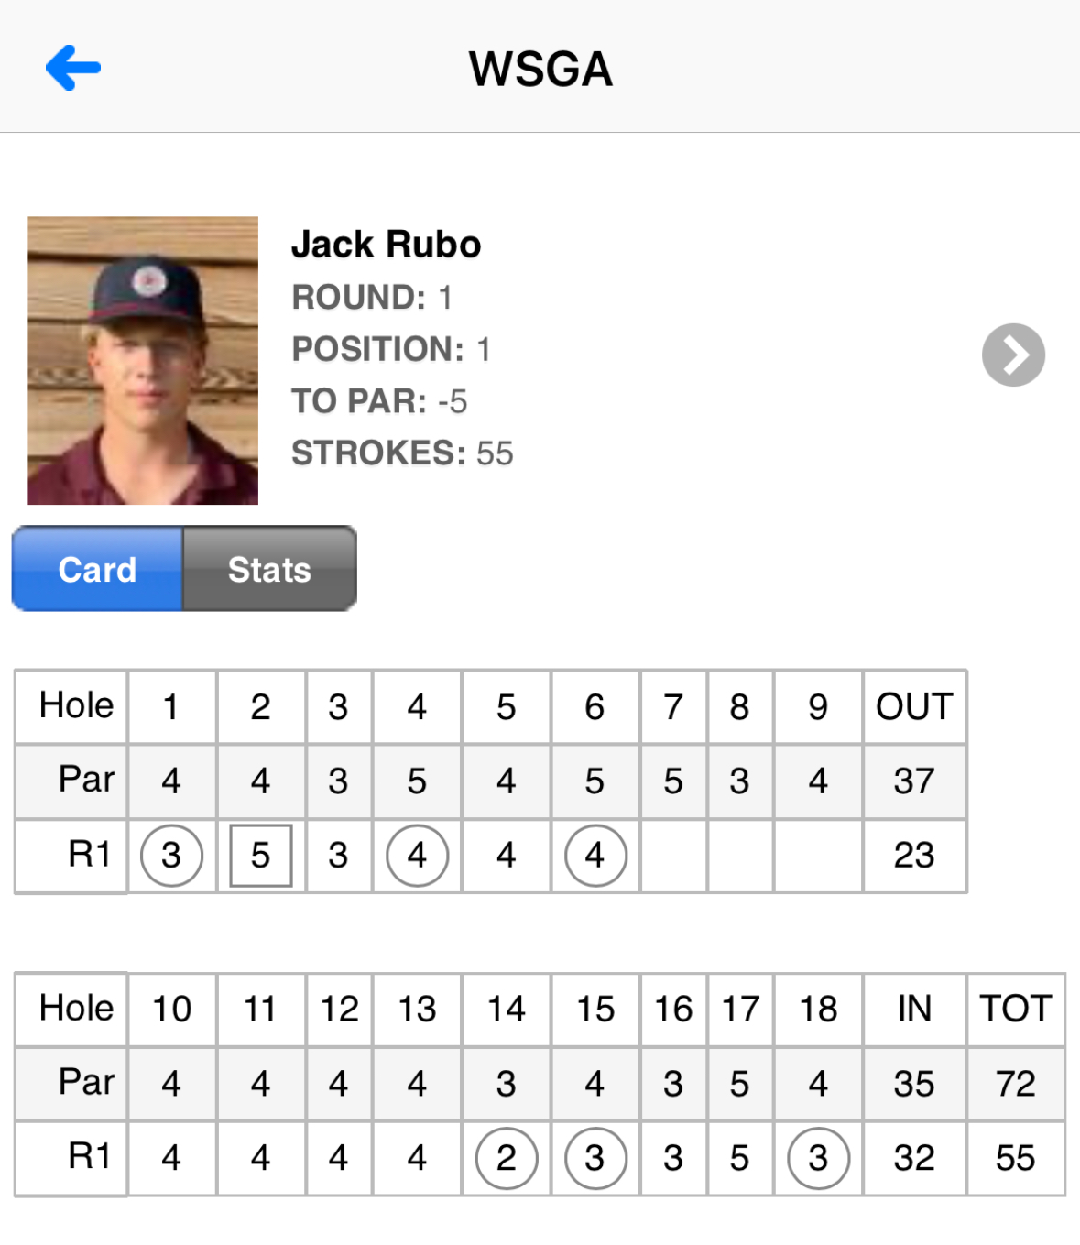
Task: Open next player with gray chevron
Action: click(x=1013, y=355)
